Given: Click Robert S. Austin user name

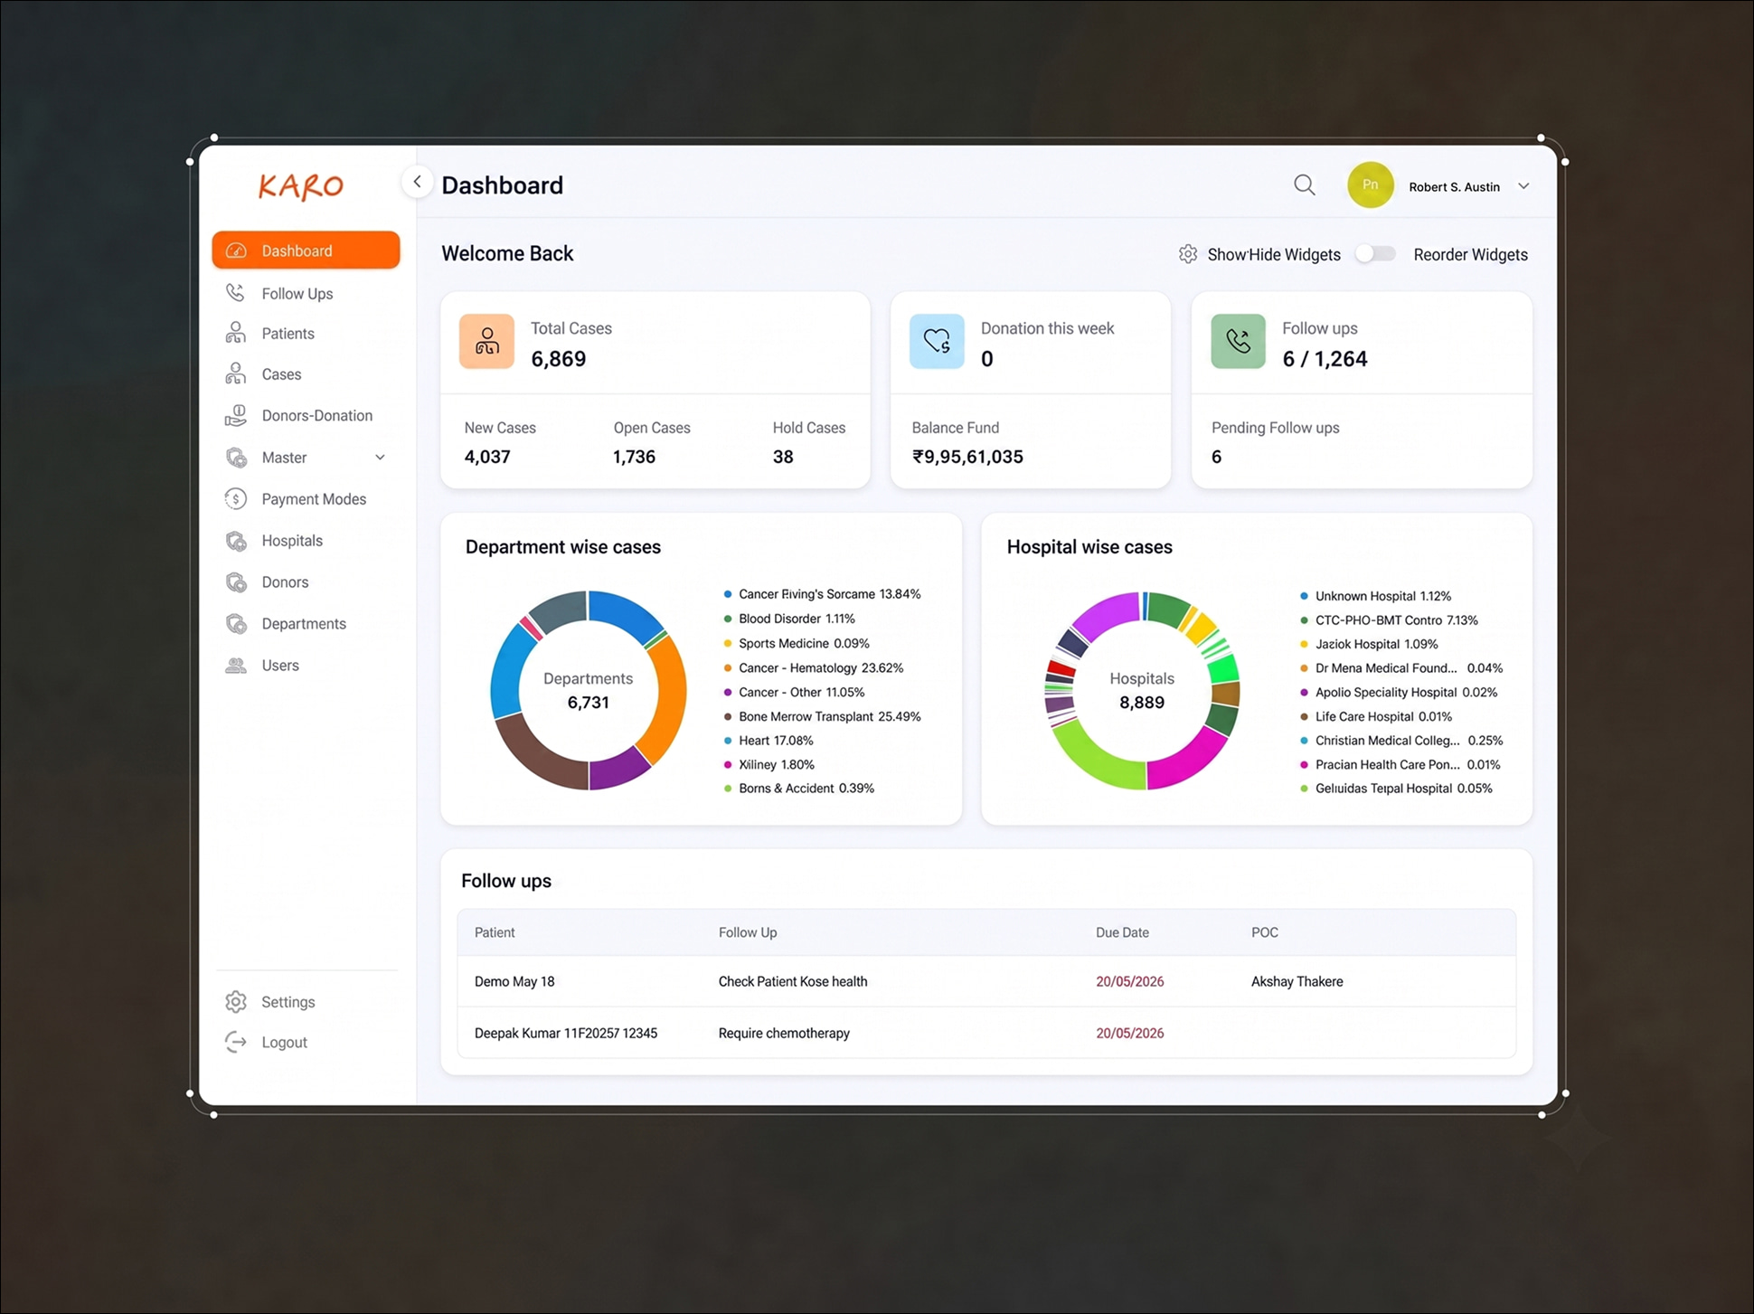Looking at the screenshot, I should pos(1454,186).
